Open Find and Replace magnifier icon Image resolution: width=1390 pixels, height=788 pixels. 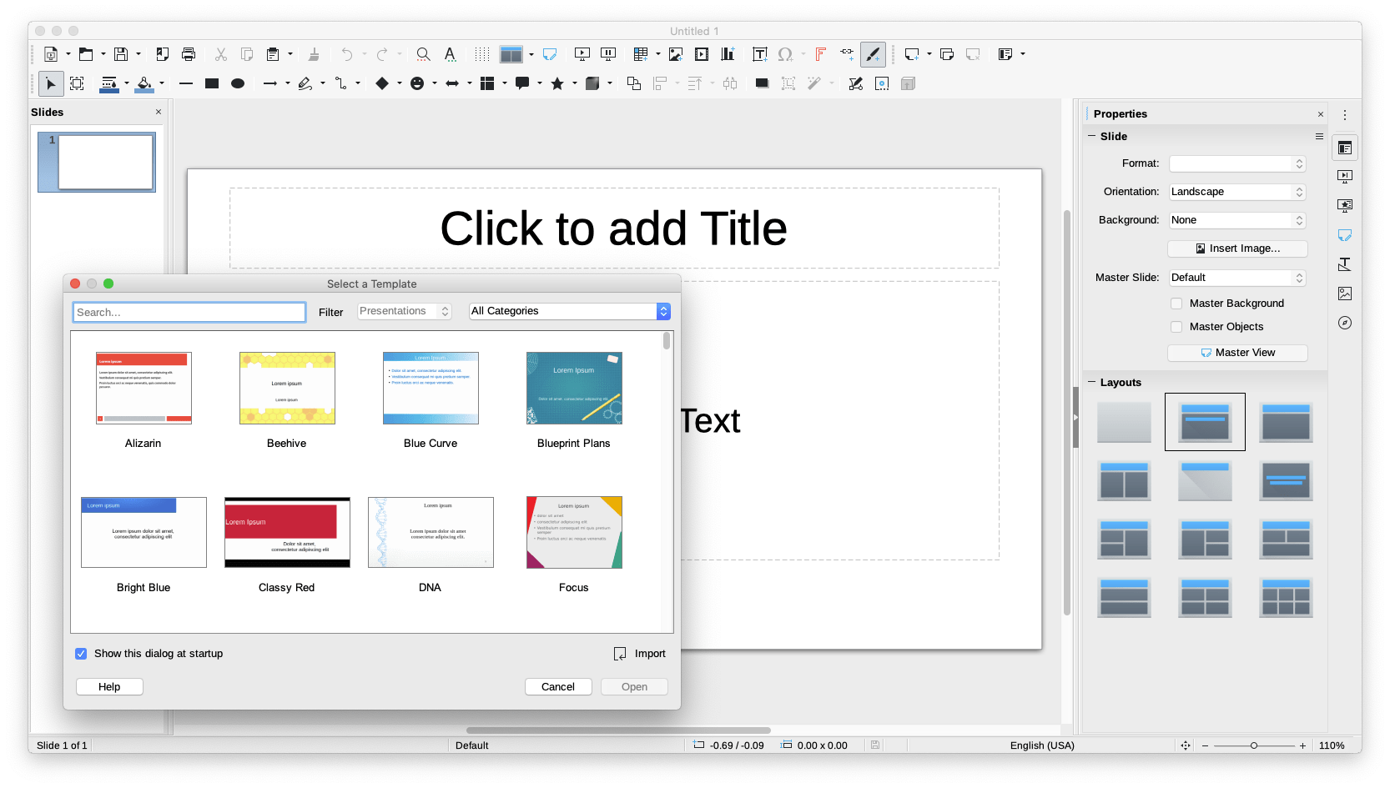tap(423, 54)
